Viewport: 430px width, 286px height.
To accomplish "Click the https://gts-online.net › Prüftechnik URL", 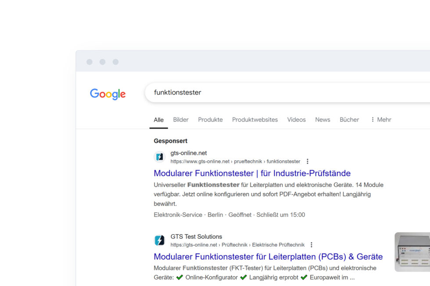I will pyautogui.click(x=237, y=245).
